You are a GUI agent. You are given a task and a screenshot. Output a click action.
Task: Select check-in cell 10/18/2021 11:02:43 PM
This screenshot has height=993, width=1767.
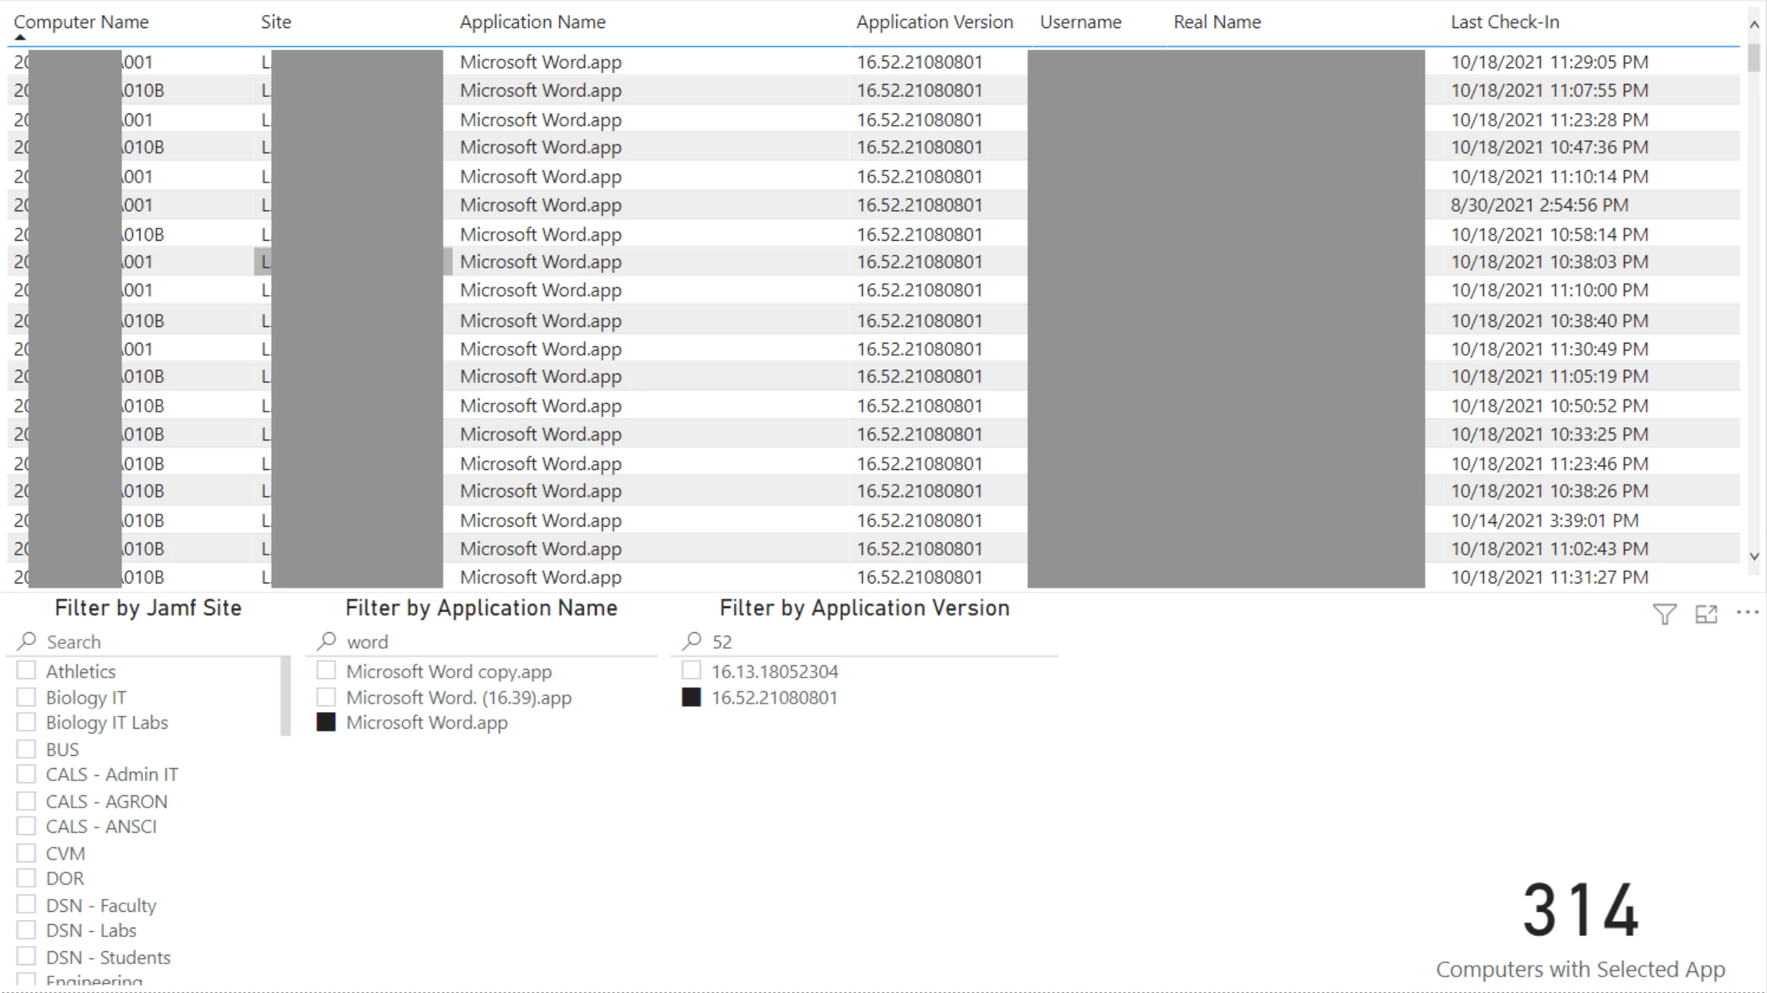[1549, 549]
